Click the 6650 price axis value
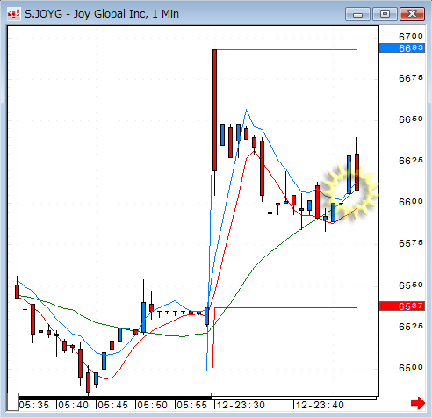 [411, 119]
